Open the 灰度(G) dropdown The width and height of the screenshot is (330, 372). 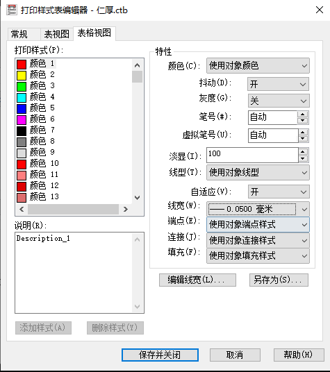(279, 101)
